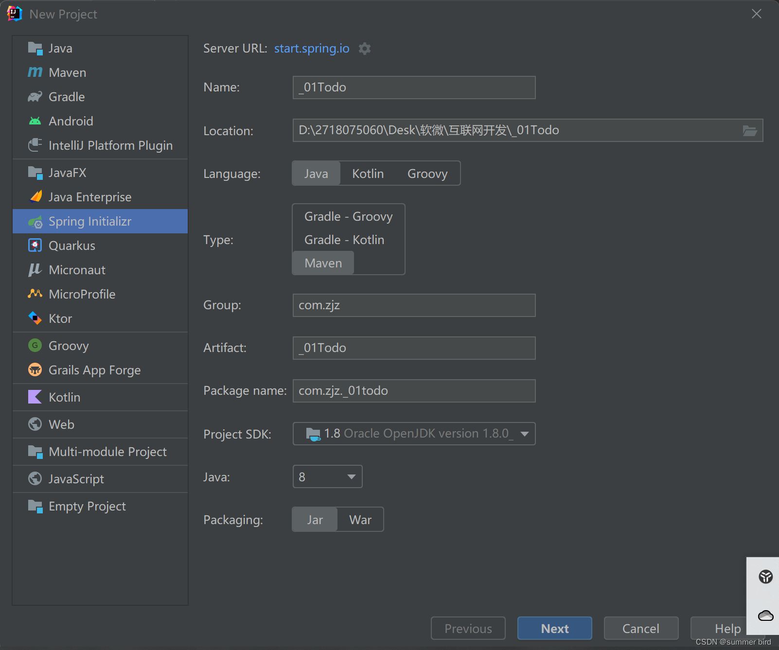Image resolution: width=779 pixels, height=650 pixels.
Task: Close the New Project dialog
Action: coord(757,14)
